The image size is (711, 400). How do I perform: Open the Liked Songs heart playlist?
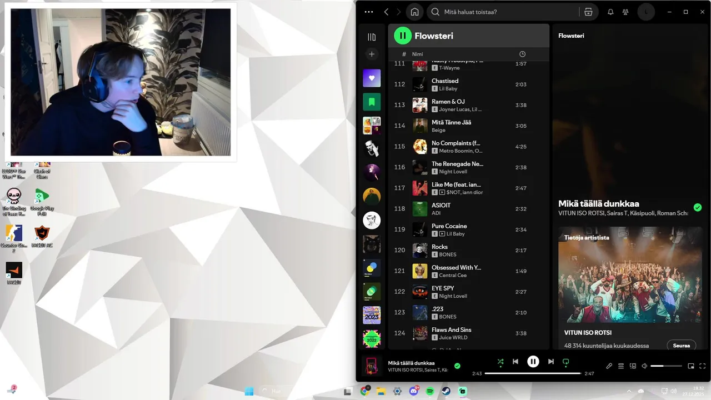point(372,78)
